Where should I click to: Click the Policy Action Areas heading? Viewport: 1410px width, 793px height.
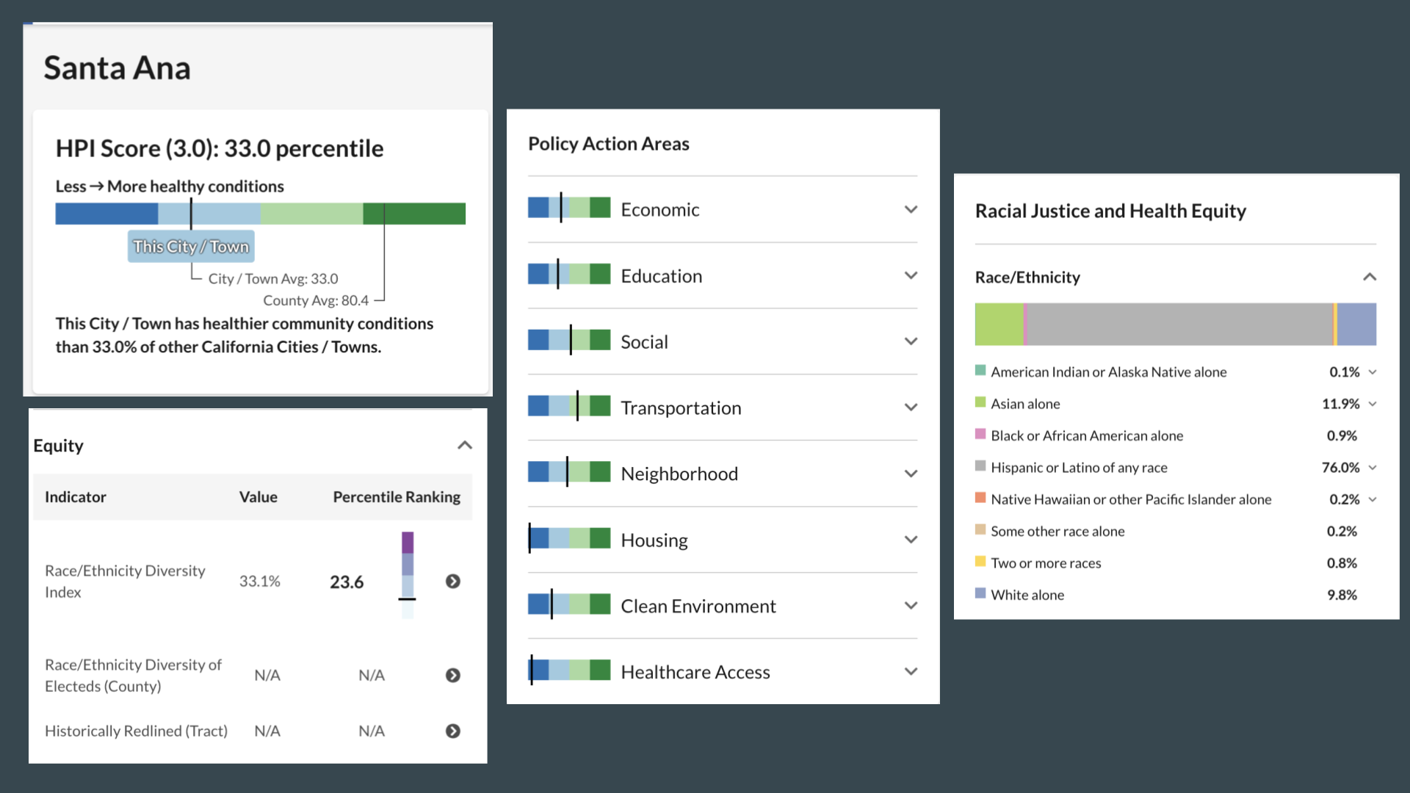pyautogui.click(x=609, y=144)
